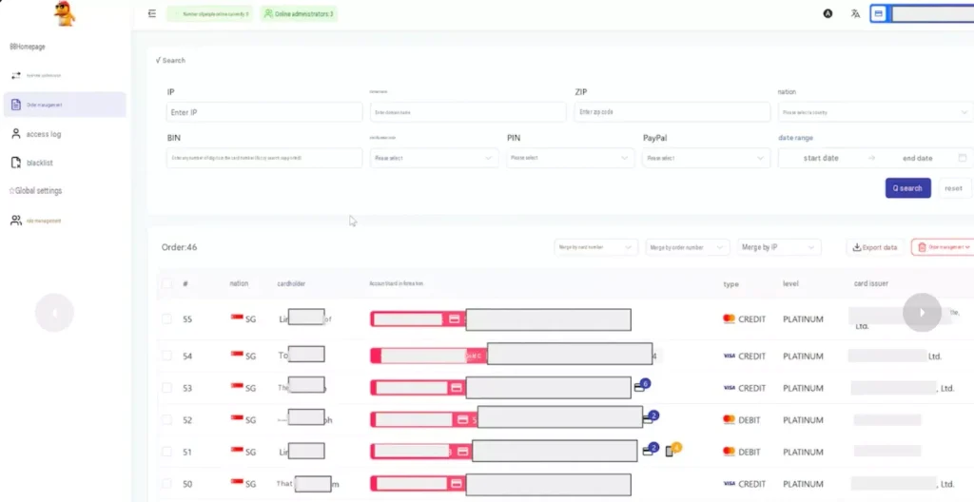Click the round right-arrow button over the card issuer column
Image resolution: width=974 pixels, height=502 pixels.
[x=922, y=313]
